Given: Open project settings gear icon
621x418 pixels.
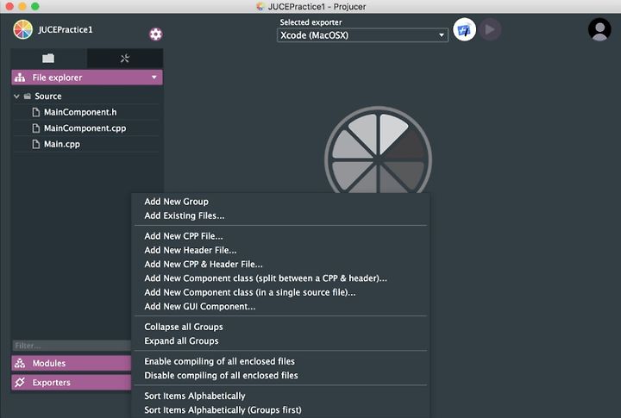Looking at the screenshot, I should (155, 34).
